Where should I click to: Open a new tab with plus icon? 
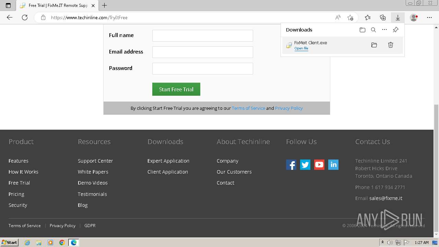pyautogui.click(x=105, y=5)
